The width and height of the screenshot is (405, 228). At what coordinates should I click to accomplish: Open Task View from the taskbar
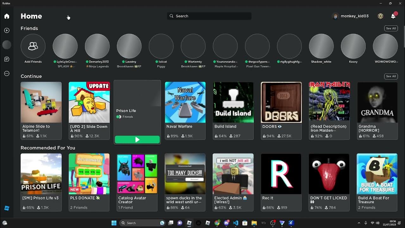click(171, 223)
